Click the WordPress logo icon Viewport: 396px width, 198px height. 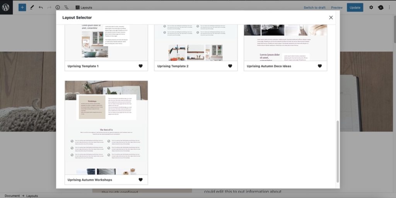coord(6,7)
